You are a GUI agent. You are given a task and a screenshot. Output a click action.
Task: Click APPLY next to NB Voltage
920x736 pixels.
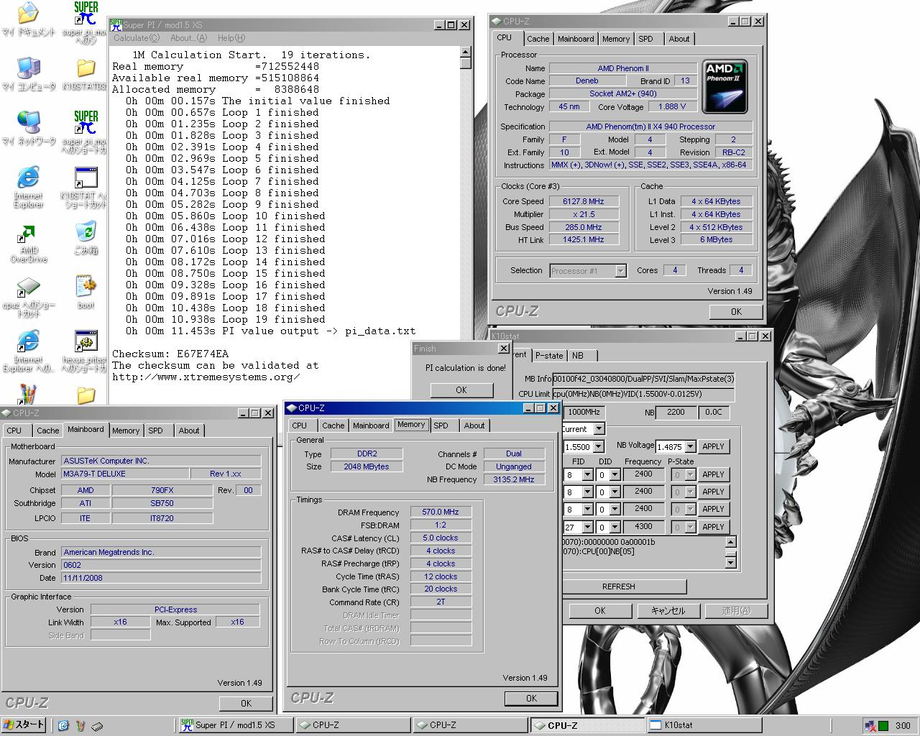click(x=713, y=446)
